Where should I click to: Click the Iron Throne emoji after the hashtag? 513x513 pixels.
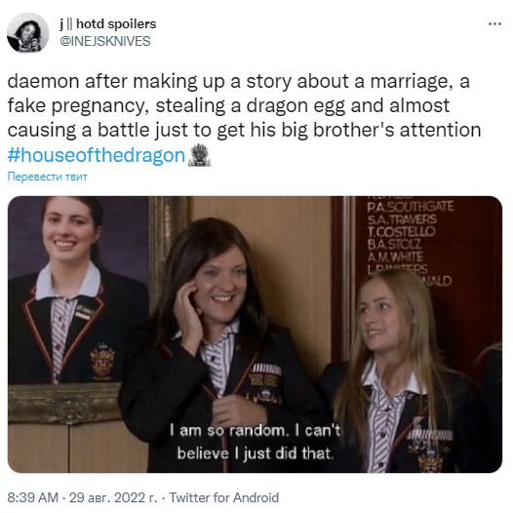click(x=199, y=155)
